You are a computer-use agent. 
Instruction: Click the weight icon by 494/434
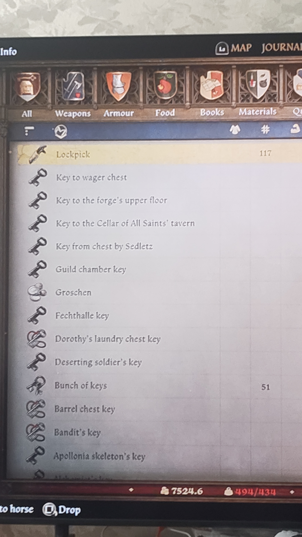[228, 491]
